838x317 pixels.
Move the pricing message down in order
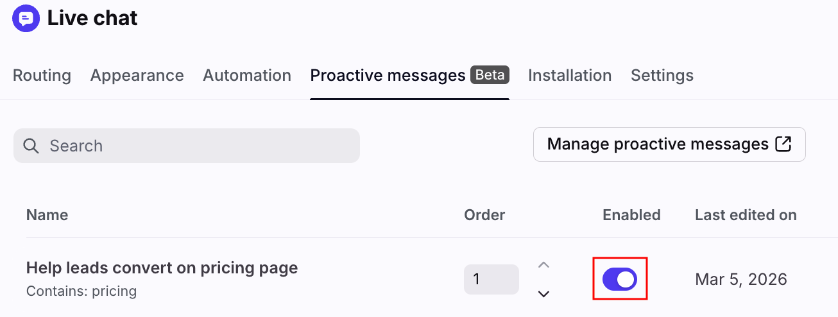tap(543, 294)
